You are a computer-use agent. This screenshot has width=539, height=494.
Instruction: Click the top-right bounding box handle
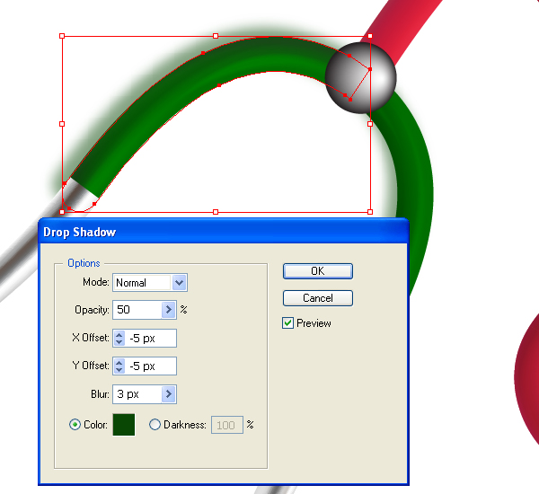point(370,36)
